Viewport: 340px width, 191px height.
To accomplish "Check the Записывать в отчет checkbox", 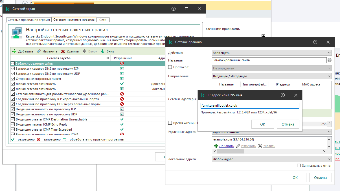I will [299, 166].
